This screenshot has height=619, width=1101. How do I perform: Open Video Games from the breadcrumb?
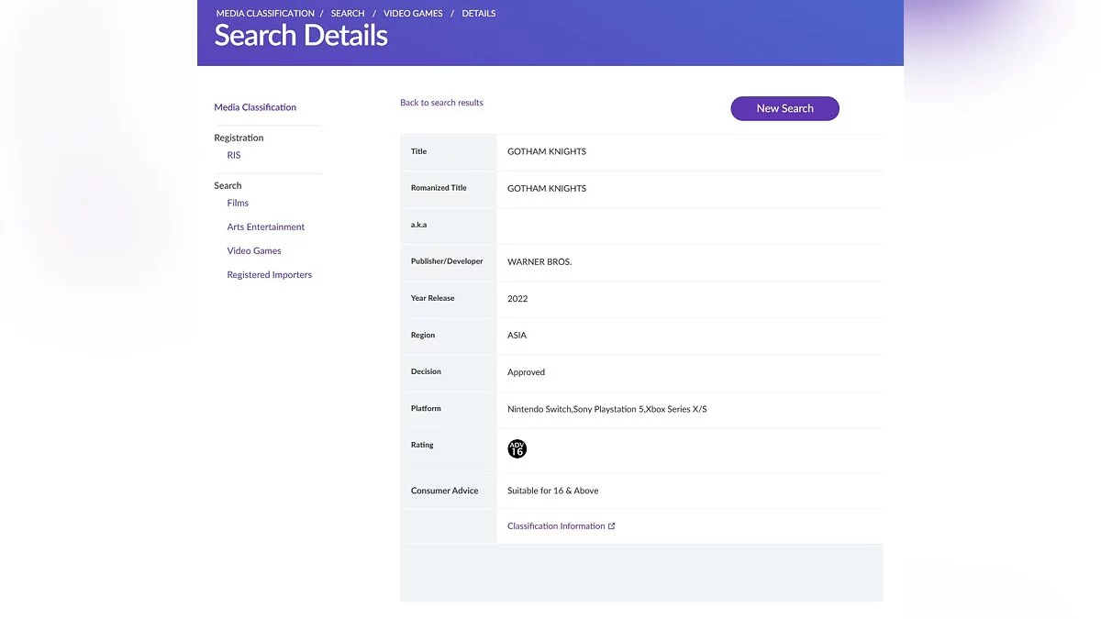(413, 14)
